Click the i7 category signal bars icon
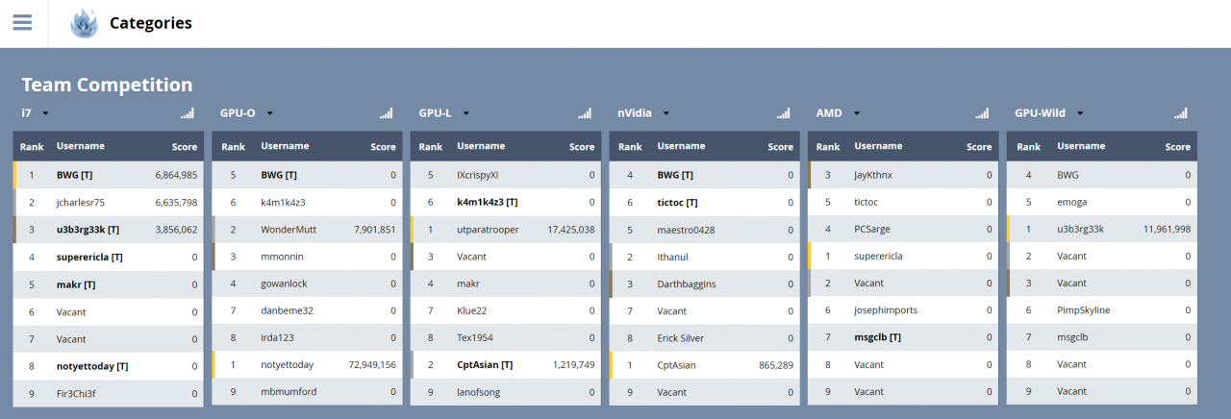1231x419 pixels. pyautogui.click(x=187, y=113)
